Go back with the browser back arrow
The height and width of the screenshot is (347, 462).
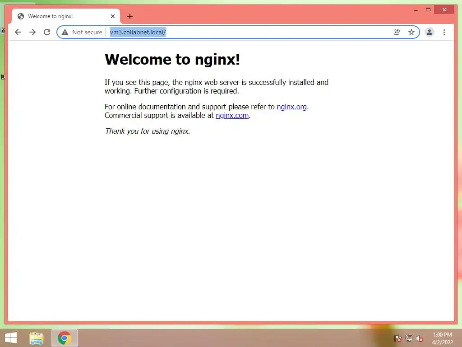18,32
